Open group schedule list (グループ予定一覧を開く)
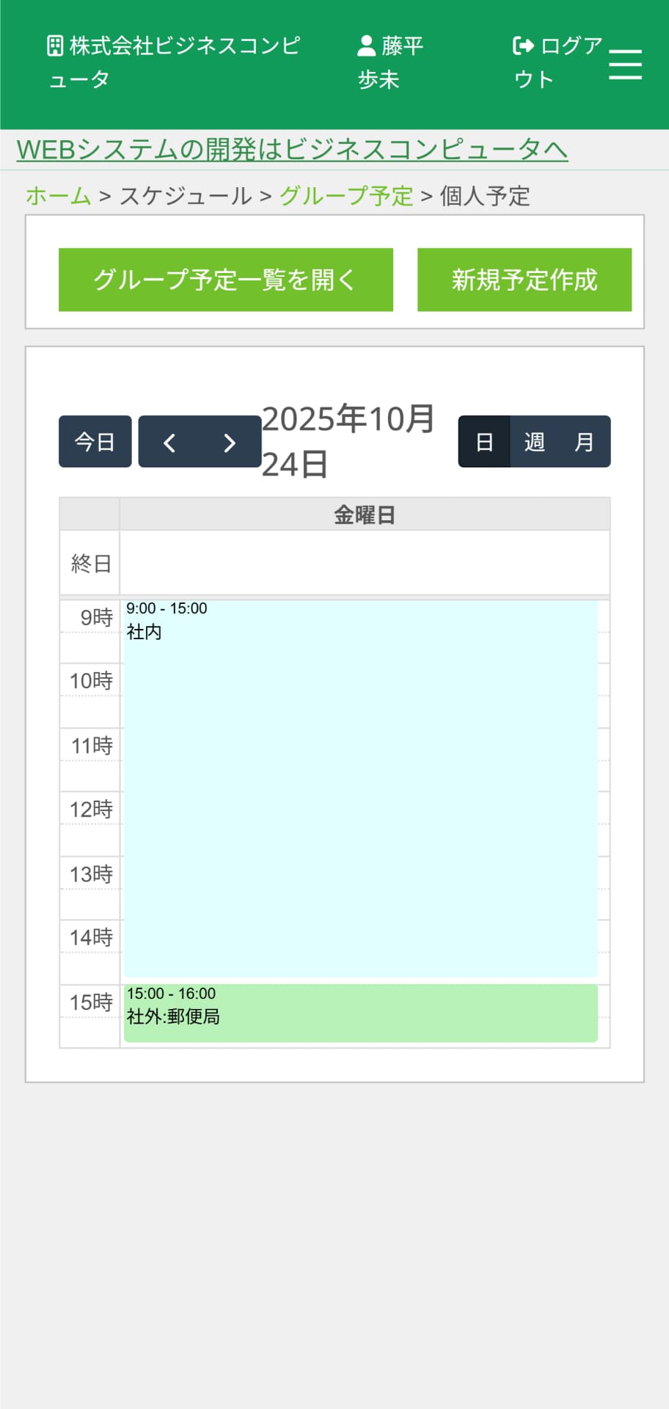 click(225, 280)
